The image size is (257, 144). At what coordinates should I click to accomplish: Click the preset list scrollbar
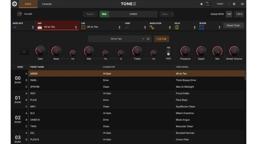[245, 75]
